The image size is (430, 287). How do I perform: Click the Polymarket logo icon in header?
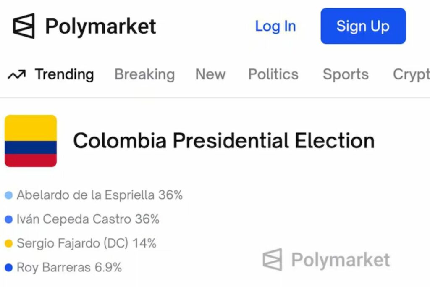point(24,26)
